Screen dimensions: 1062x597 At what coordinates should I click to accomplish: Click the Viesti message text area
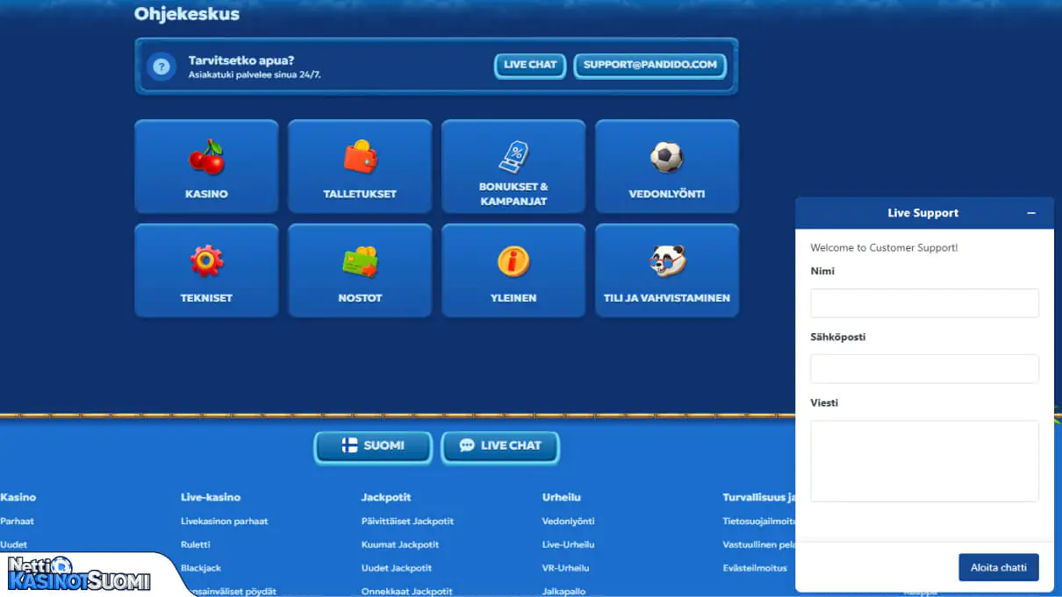tap(924, 461)
